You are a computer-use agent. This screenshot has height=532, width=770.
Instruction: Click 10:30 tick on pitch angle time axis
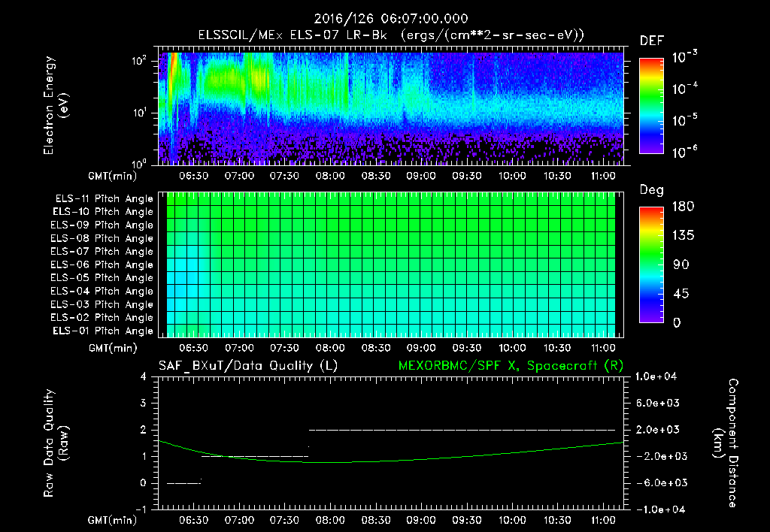[x=557, y=348]
